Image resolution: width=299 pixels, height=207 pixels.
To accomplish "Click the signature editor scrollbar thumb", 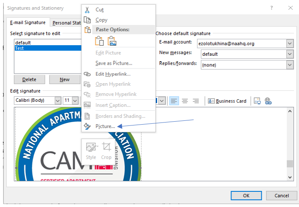I will click(x=290, y=163).
